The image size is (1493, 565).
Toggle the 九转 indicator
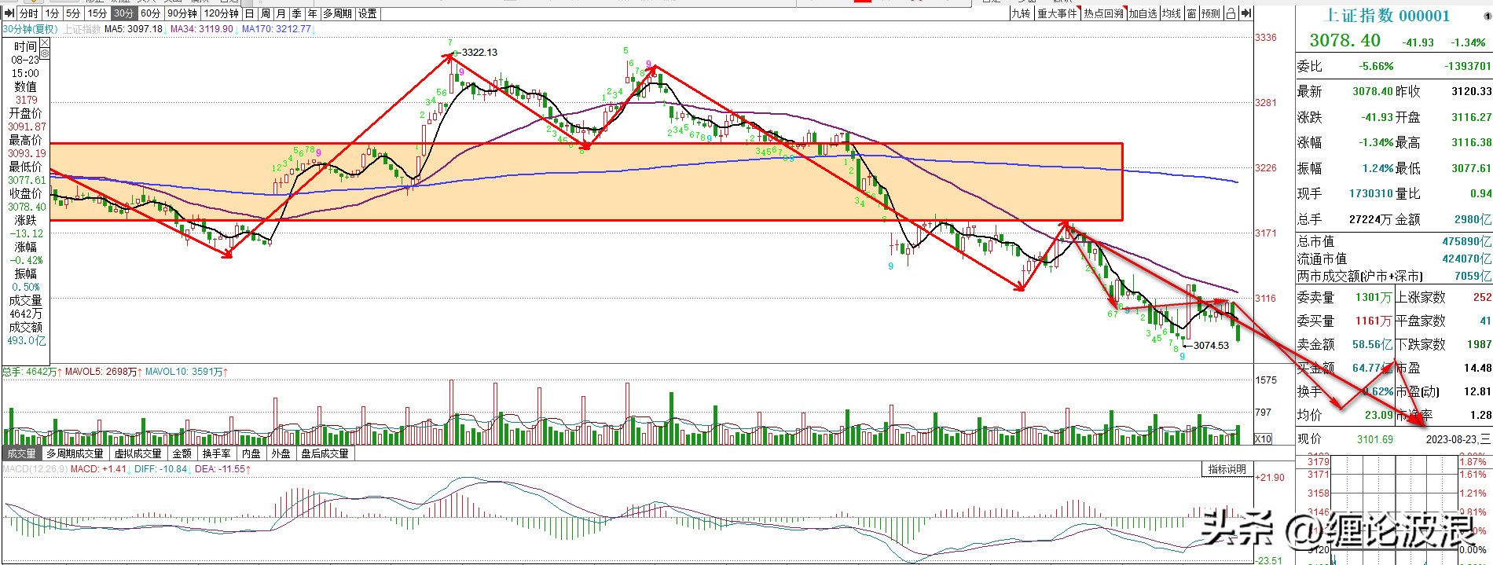click(x=1021, y=13)
